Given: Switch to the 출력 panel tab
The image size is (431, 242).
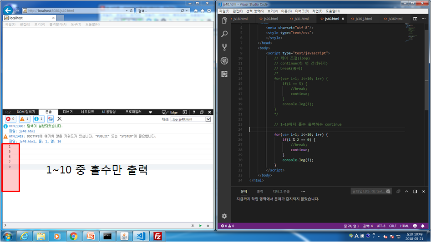Looking at the screenshot, I should click(x=260, y=191).
